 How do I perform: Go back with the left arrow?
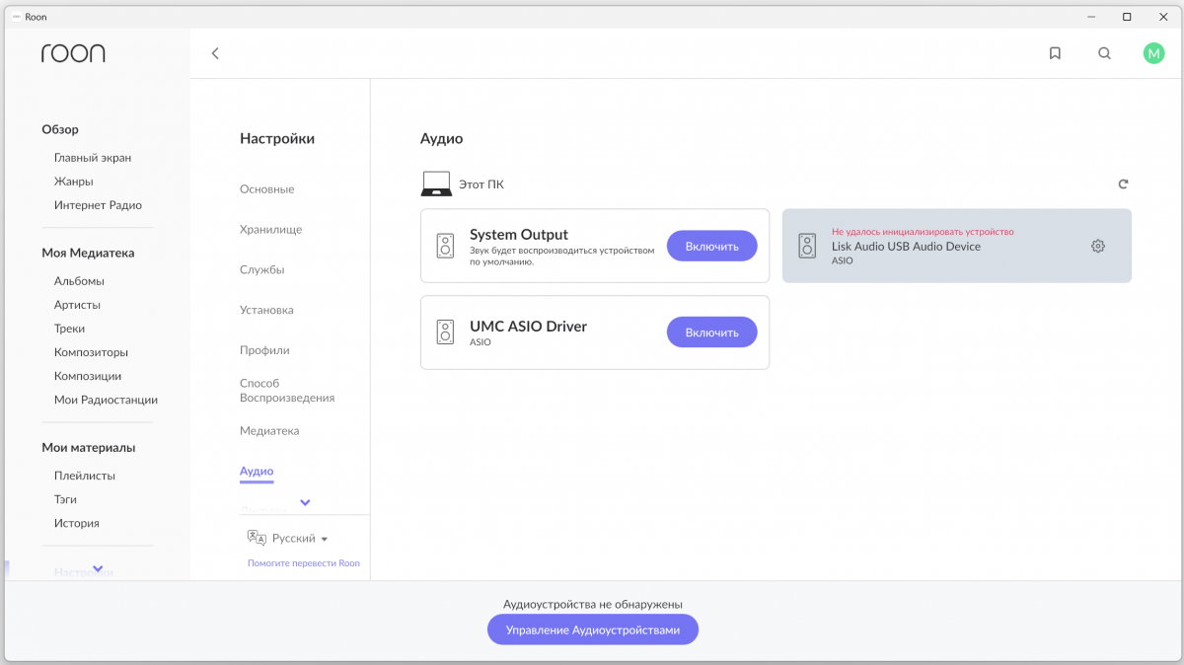pos(215,53)
